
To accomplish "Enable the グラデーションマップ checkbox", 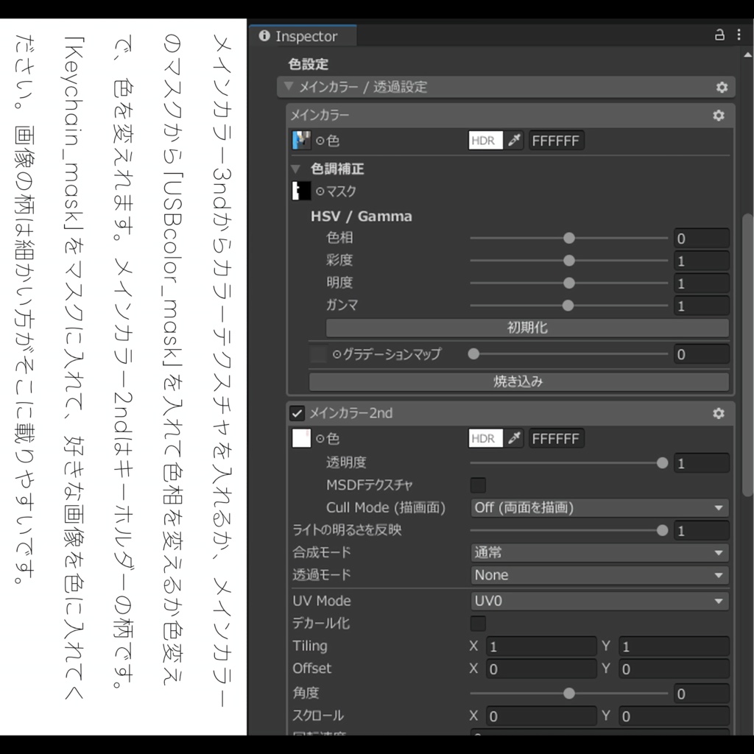I will (x=318, y=354).
